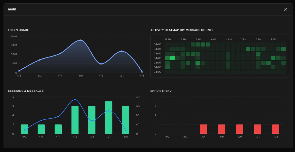The height and width of the screenshot is (152, 295).
Task: Click heatmap cell for 04/03 at 8 AM
Action: pyautogui.click(x=208, y=44)
